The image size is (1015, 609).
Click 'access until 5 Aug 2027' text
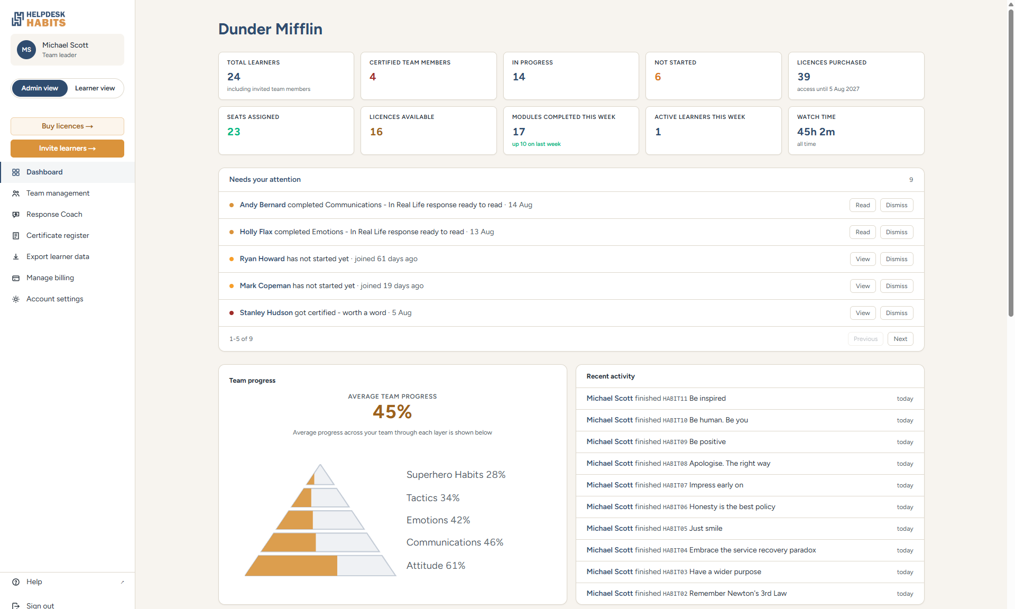[828, 89]
